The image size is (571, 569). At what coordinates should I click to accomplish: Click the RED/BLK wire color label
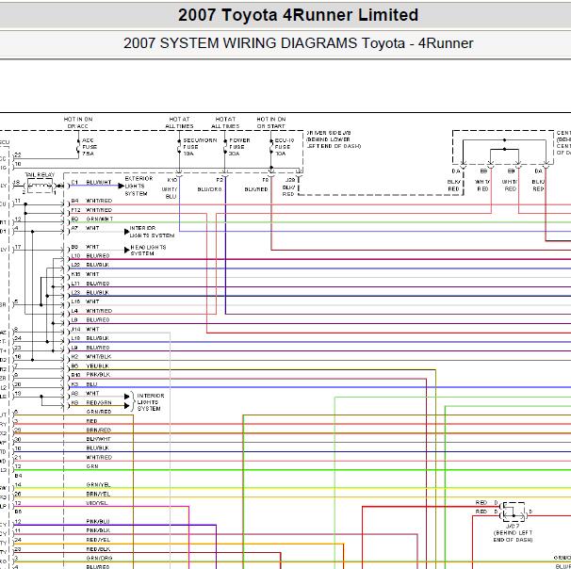(98, 549)
